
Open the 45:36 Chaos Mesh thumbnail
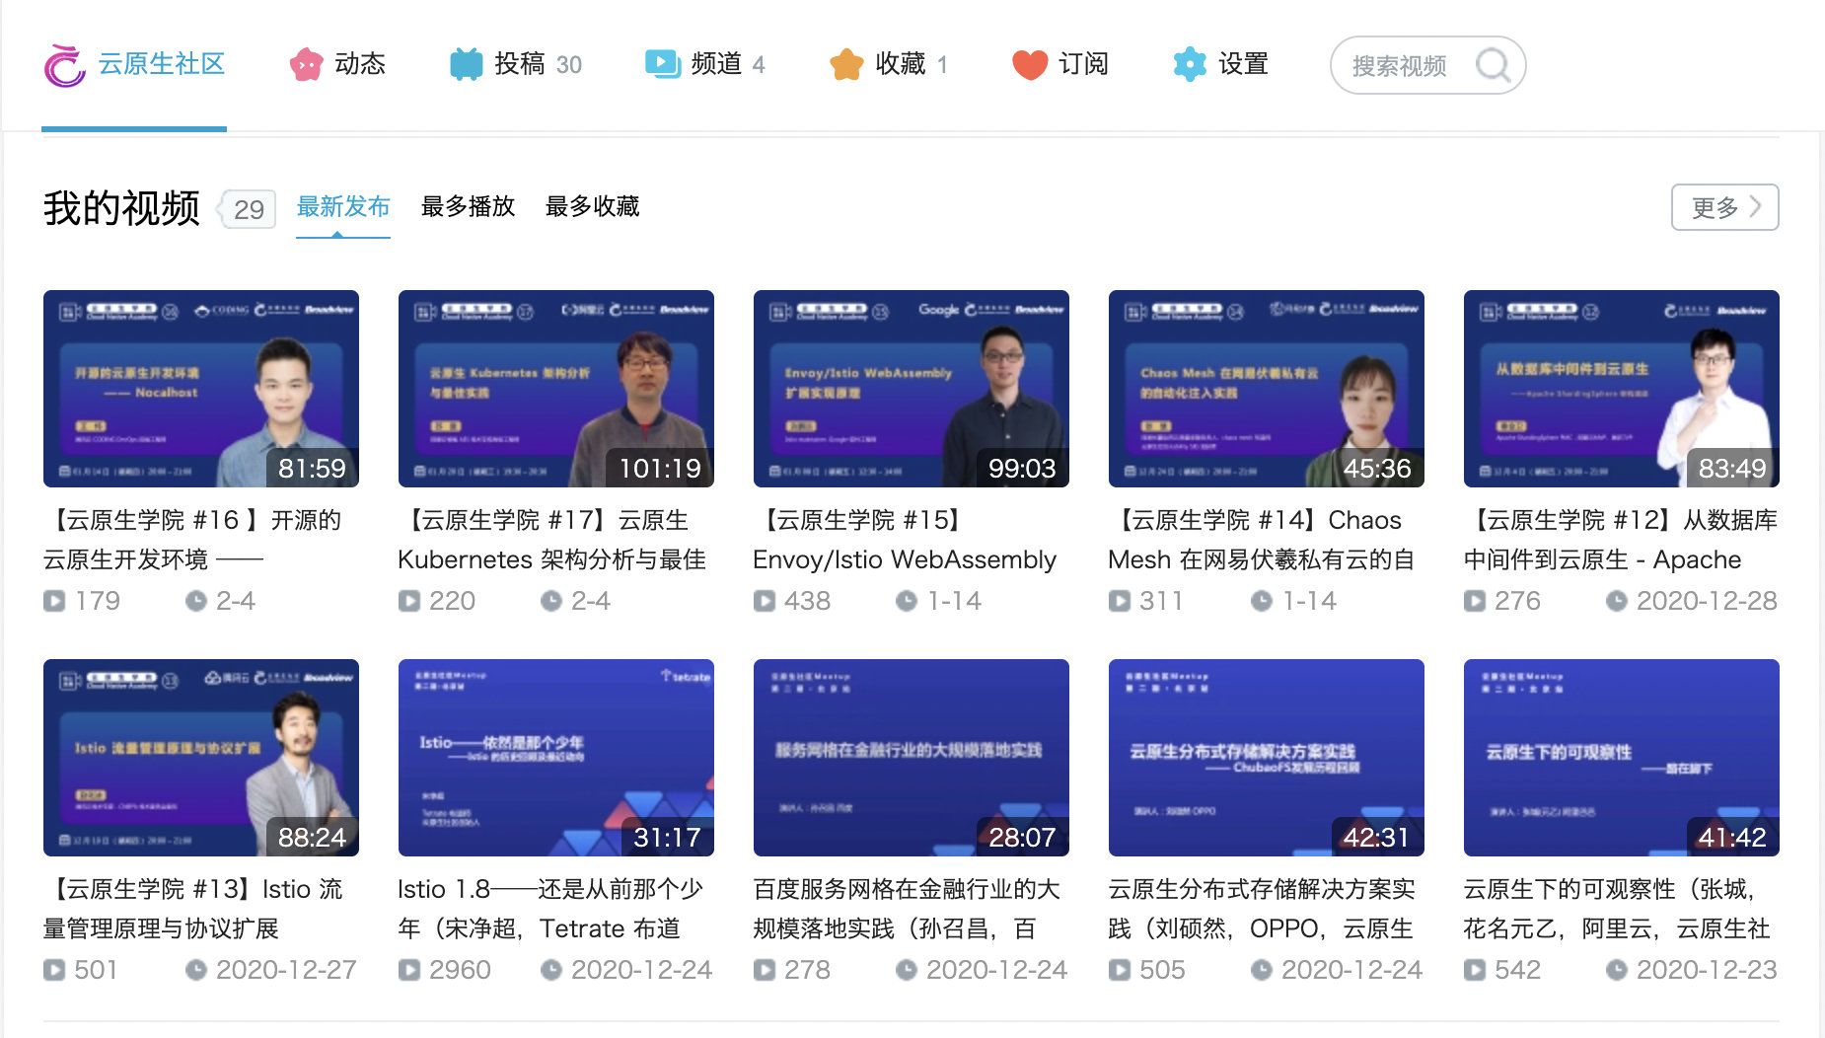click(1266, 389)
